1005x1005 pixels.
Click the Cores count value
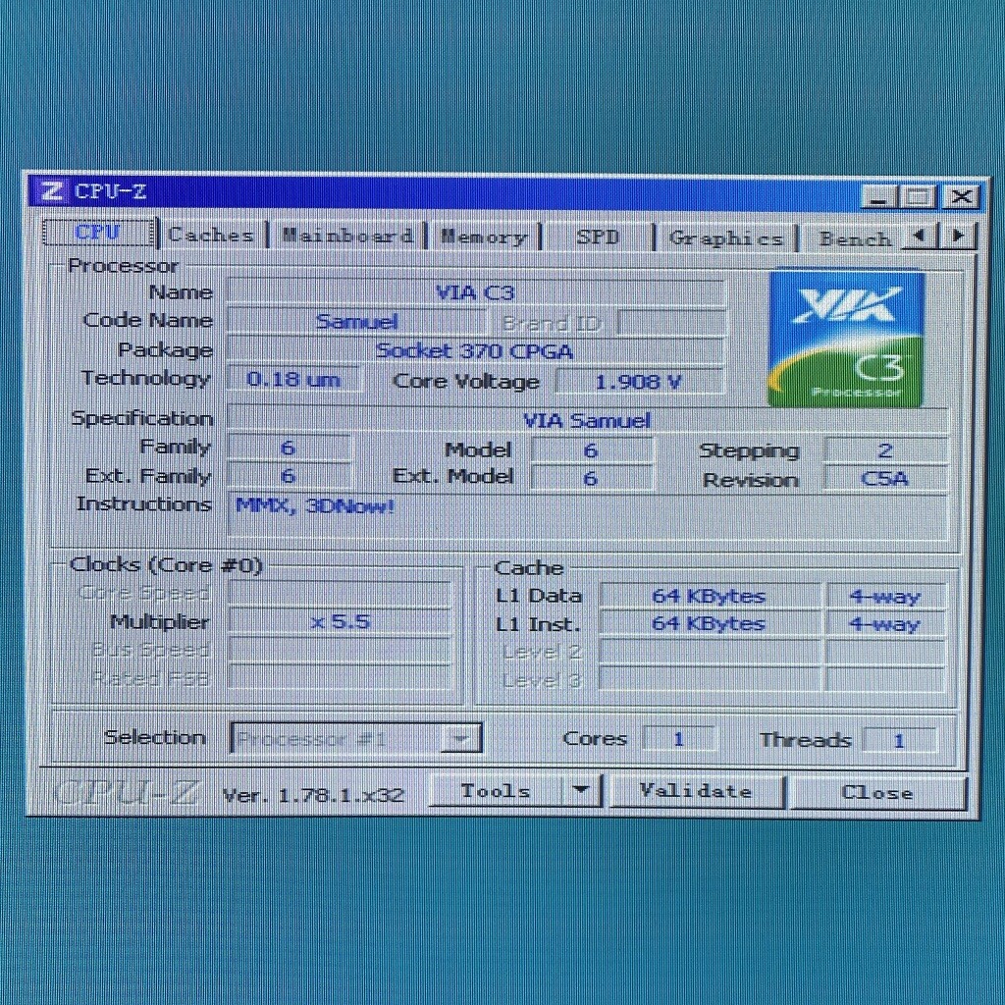click(x=678, y=738)
